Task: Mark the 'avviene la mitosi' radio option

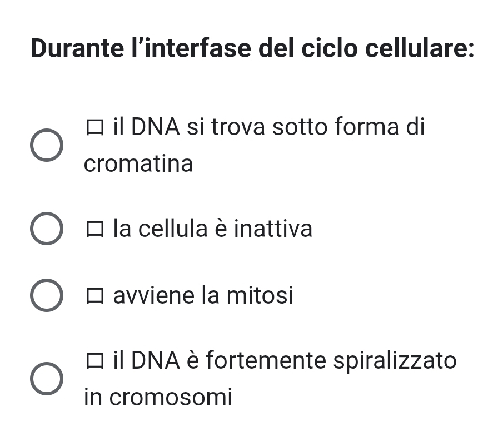Action: [x=46, y=295]
